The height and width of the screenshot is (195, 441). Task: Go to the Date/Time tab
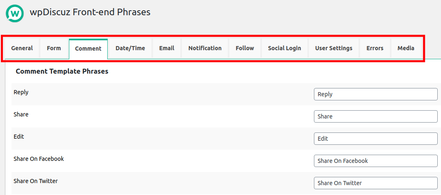click(x=130, y=48)
